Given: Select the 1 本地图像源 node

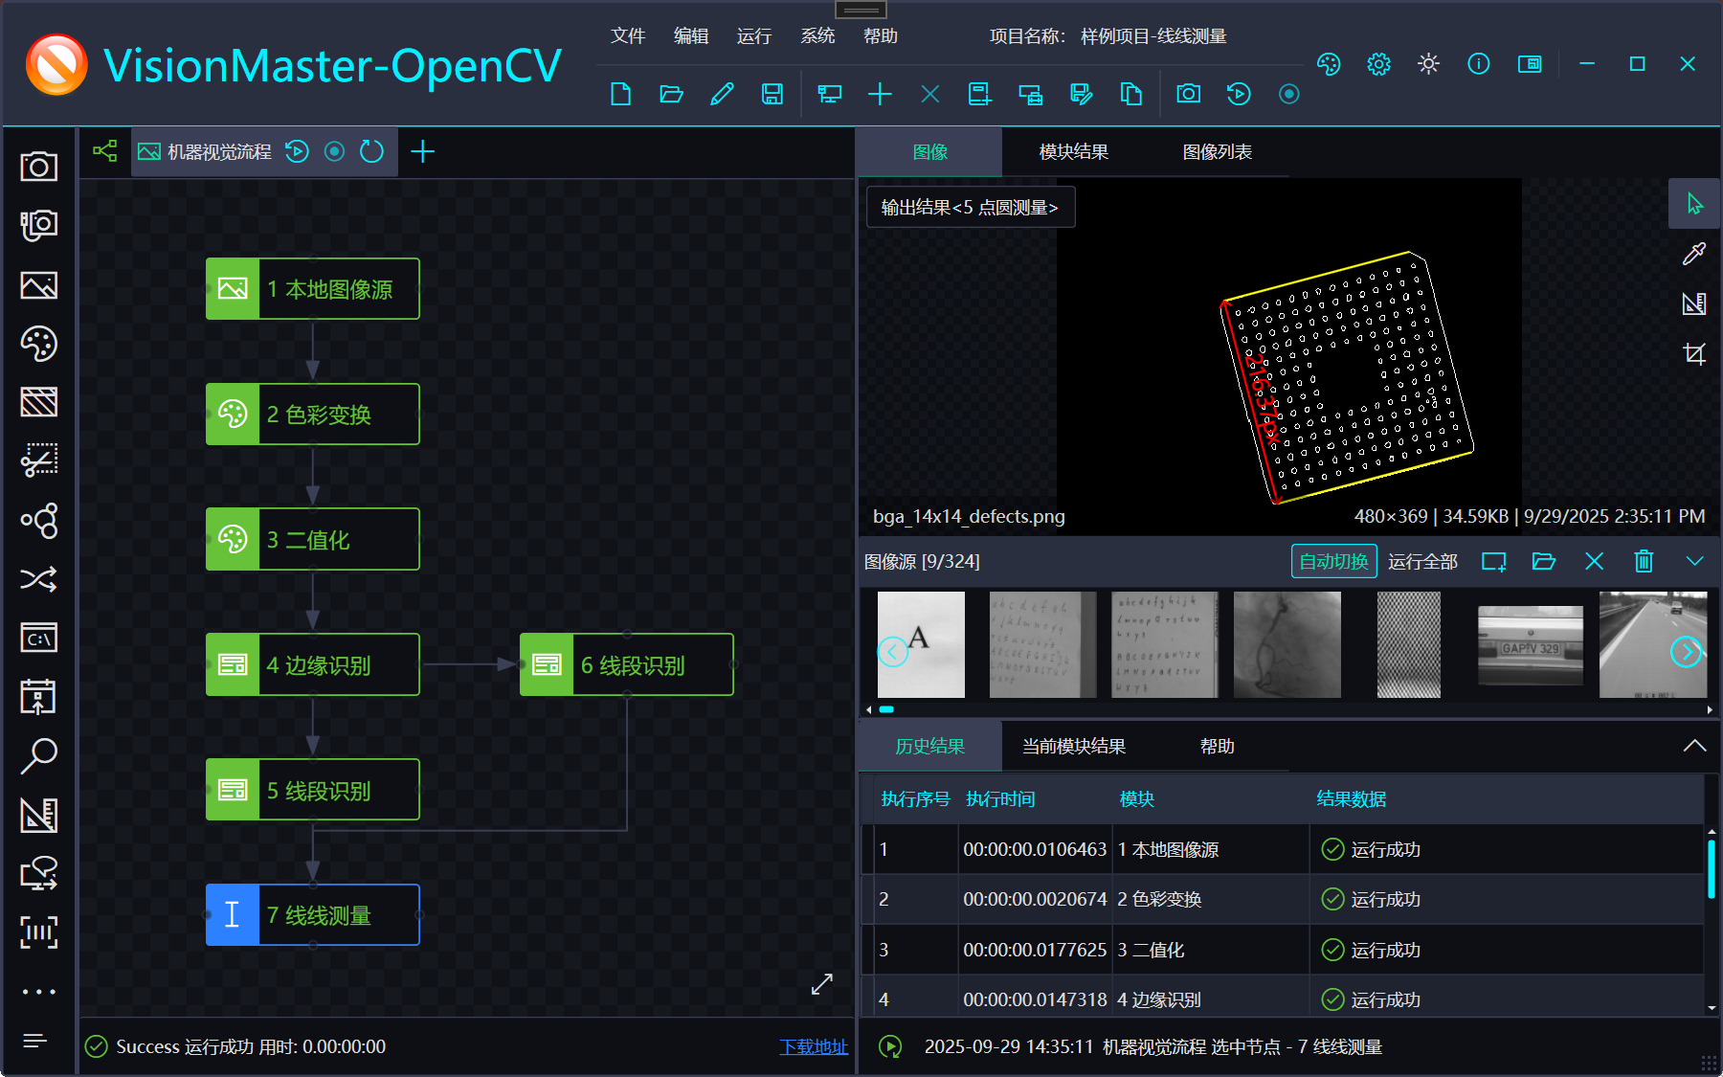Looking at the screenshot, I should (x=313, y=289).
